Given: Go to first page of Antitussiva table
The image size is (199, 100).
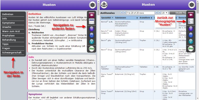Looking at the screenshot, I should click(122, 12).
